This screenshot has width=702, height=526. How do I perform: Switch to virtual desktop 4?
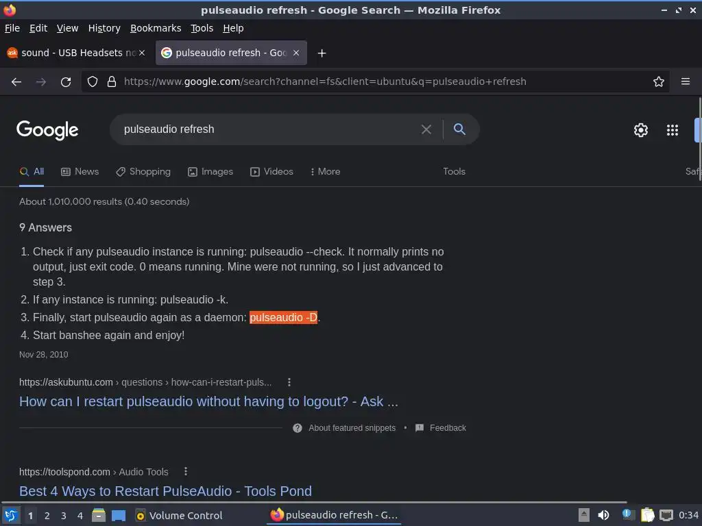[x=80, y=516]
